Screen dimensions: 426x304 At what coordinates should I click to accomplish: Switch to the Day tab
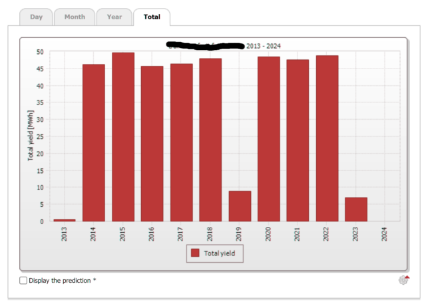[36, 17]
